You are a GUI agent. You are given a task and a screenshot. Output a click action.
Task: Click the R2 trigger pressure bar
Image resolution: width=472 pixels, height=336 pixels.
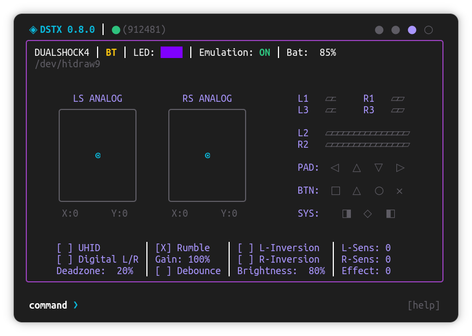click(x=367, y=144)
